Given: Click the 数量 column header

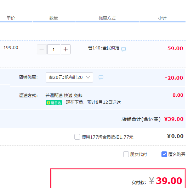Looking at the screenshot, I should pos(53,18).
